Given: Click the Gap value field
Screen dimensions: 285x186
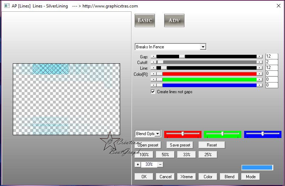Looking at the screenshot, I should tap(271, 56).
